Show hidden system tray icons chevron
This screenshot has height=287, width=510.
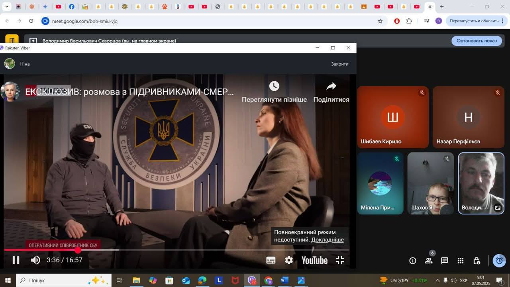tap(437, 280)
